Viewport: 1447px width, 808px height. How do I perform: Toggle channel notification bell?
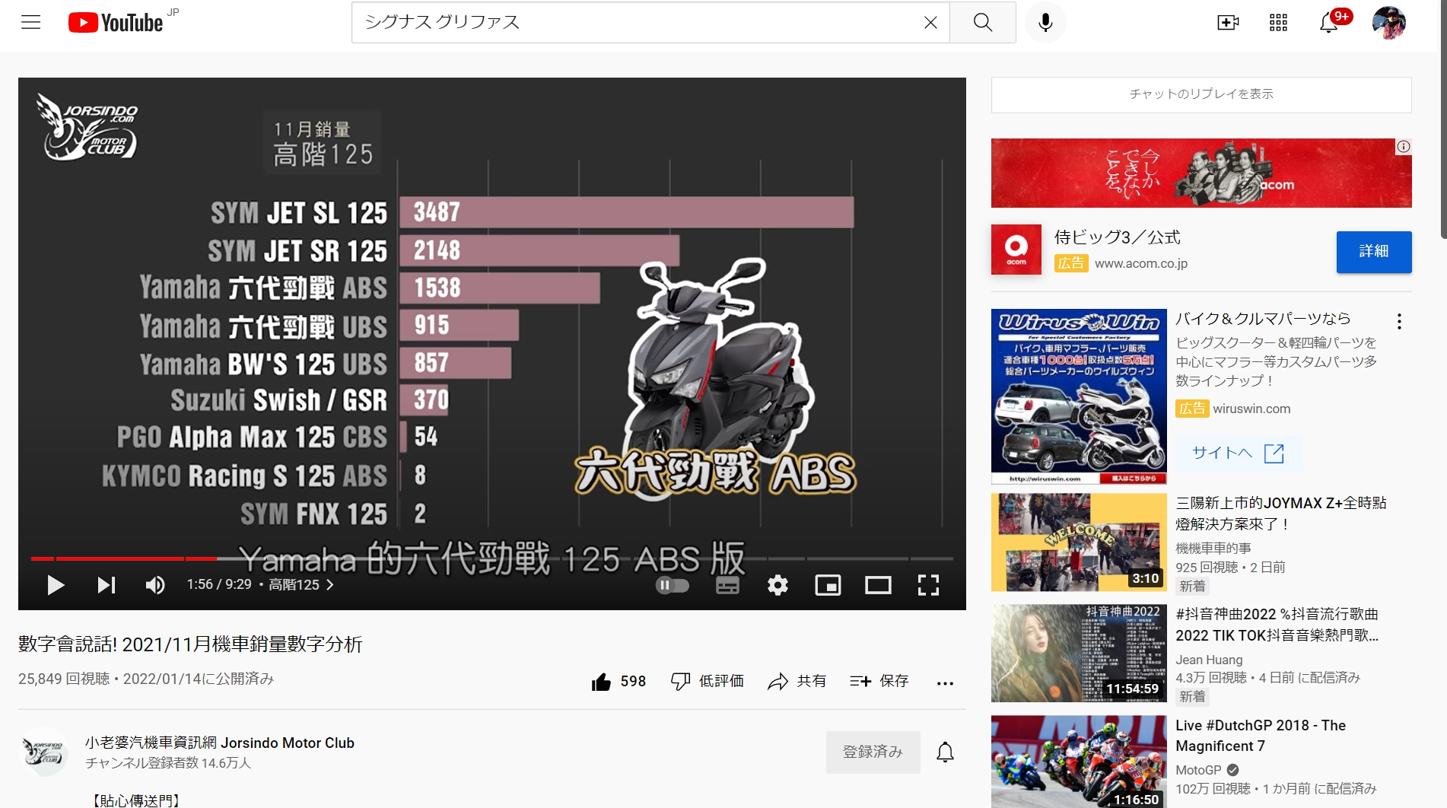pyautogui.click(x=945, y=752)
